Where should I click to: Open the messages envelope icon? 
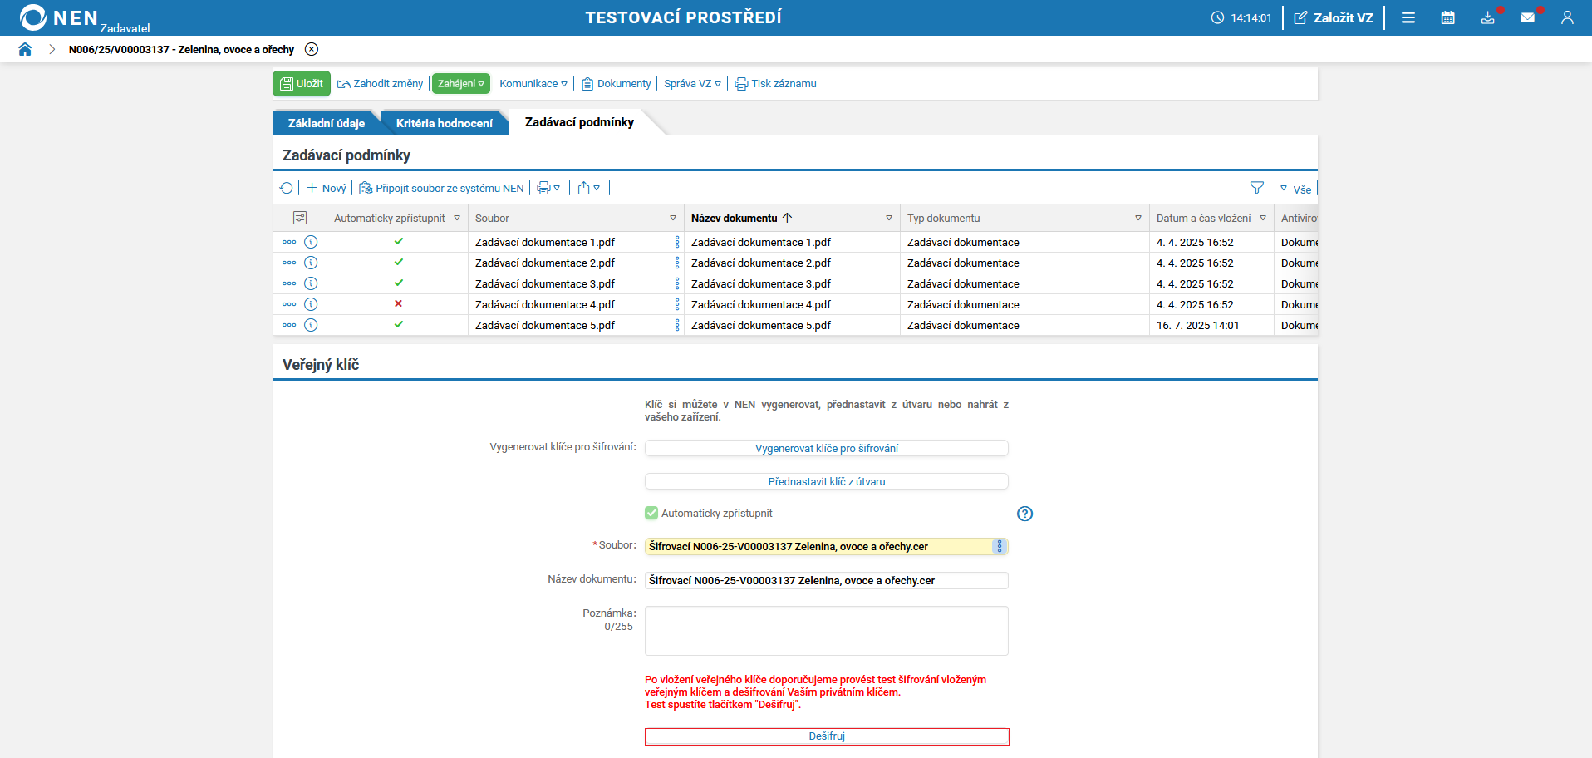pyautogui.click(x=1528, y=17)
